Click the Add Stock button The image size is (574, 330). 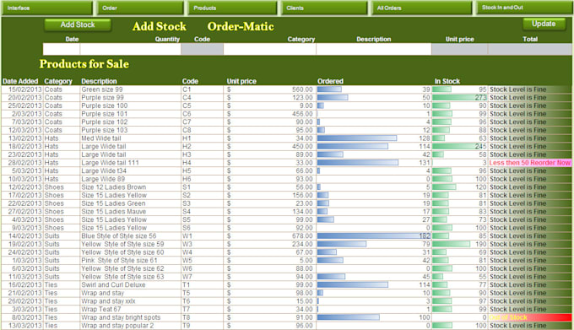[78, 24]
